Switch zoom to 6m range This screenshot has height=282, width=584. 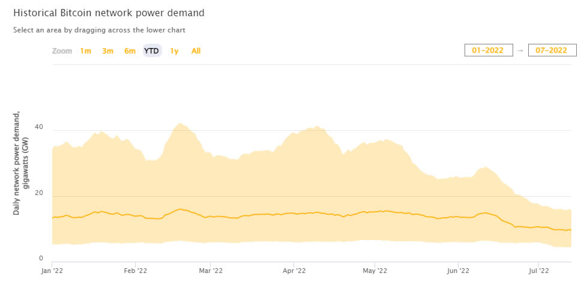(x=130, y=51)
